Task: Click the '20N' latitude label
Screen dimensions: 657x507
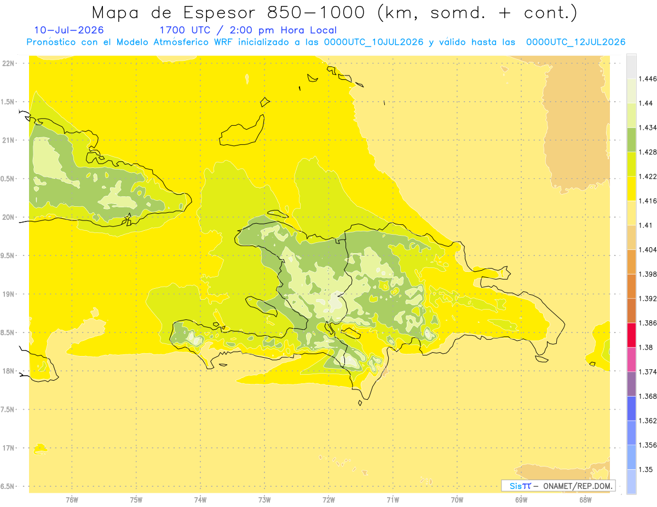Action: click(x=9, y=217)
